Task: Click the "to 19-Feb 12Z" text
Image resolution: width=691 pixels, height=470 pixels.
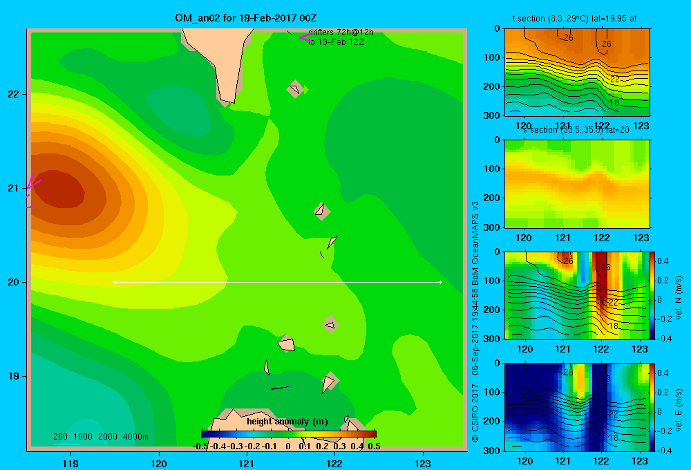Action: coord(337,42)
